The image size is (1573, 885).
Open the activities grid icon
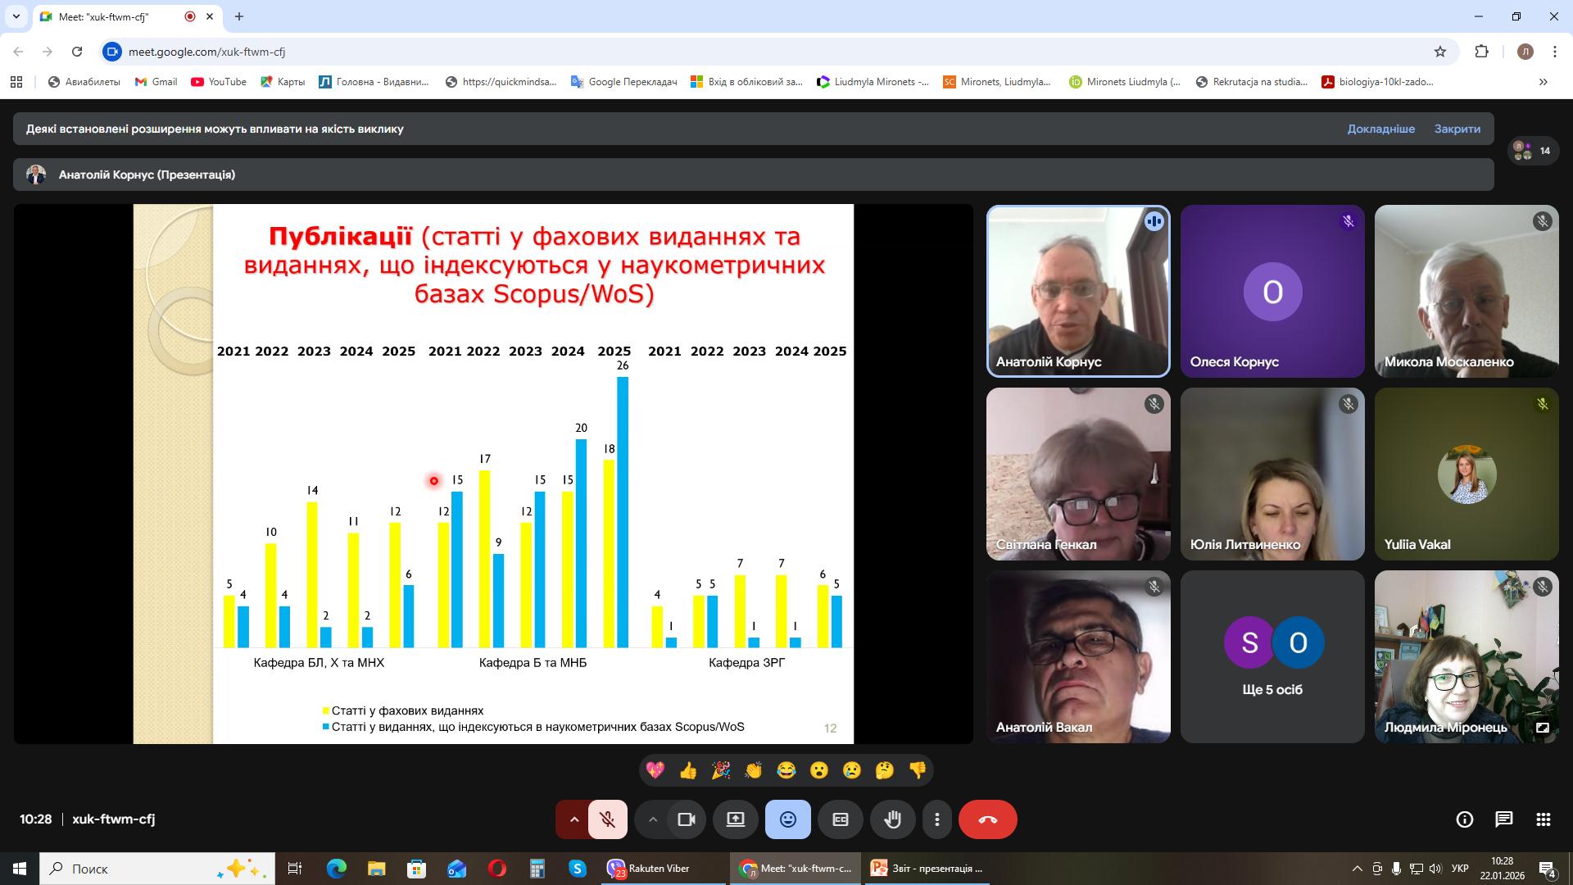(1543, 819)
